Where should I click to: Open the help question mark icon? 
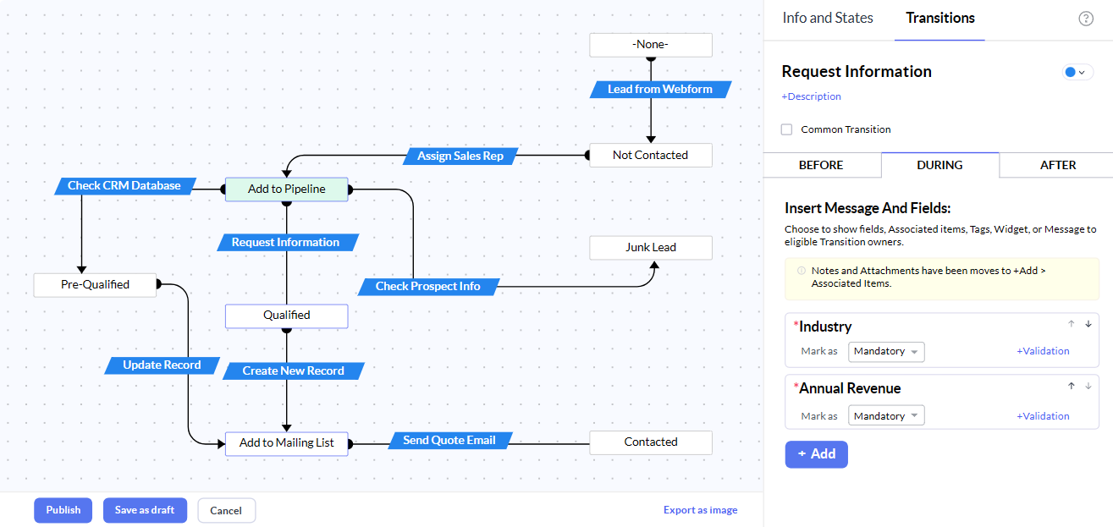1086,19
